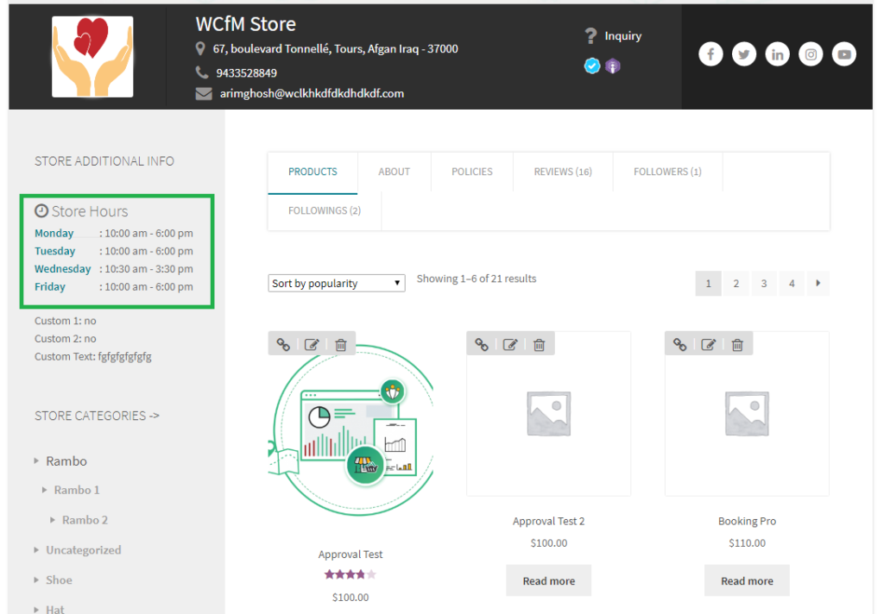Open the Approval Test 2 product title
Screen dimensions: 884x614
click(548, 521)
